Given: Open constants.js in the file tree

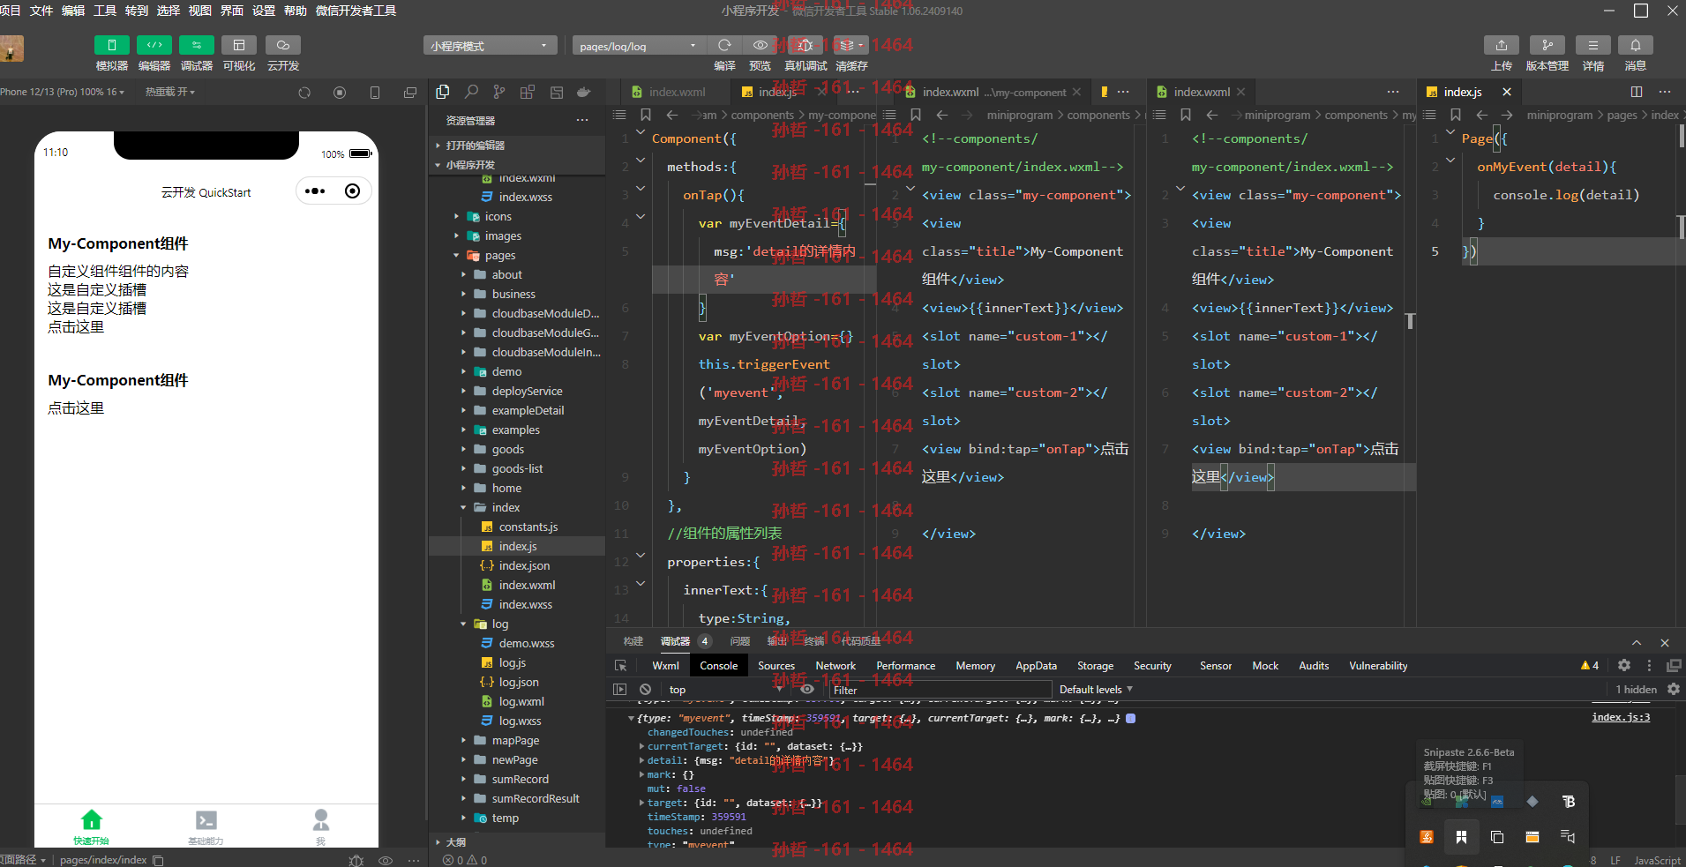Looking at the screenshot, I should coord(528,527).
